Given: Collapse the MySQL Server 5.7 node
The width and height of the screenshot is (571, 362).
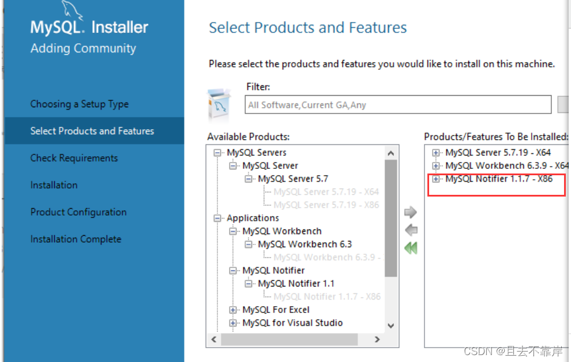Looking at the screenshot, I should point(249,179).
